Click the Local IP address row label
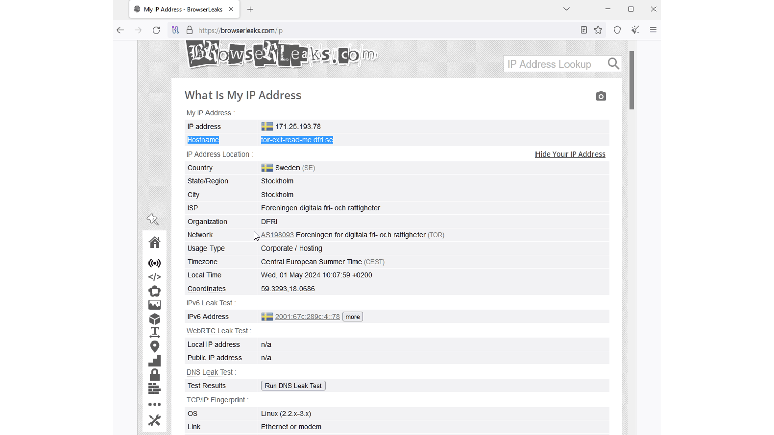Screen dimensions: 774x435 pyautogui.click(x=213, y=345)
